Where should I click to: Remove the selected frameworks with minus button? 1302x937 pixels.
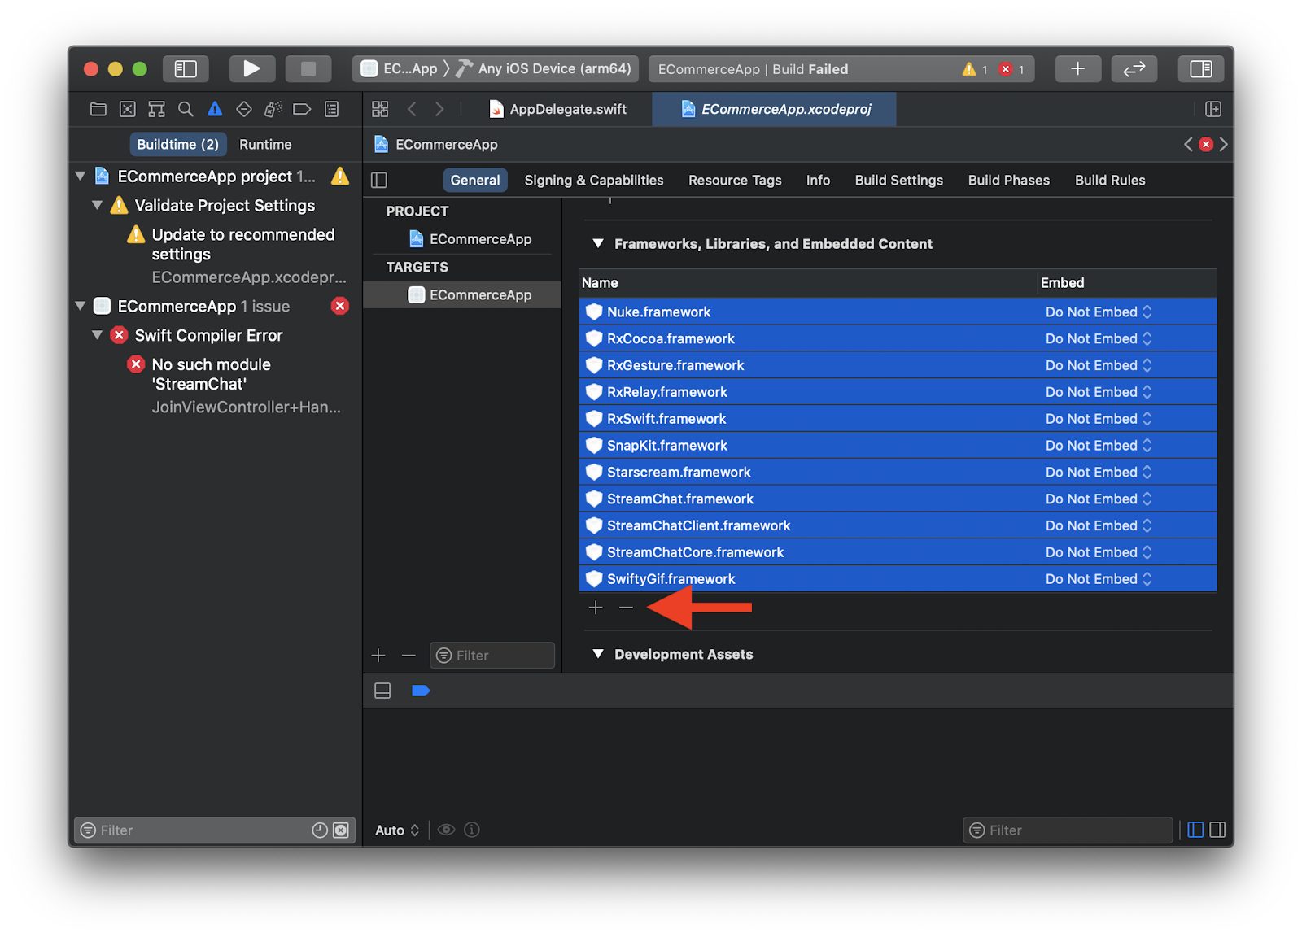click(625, 607)
